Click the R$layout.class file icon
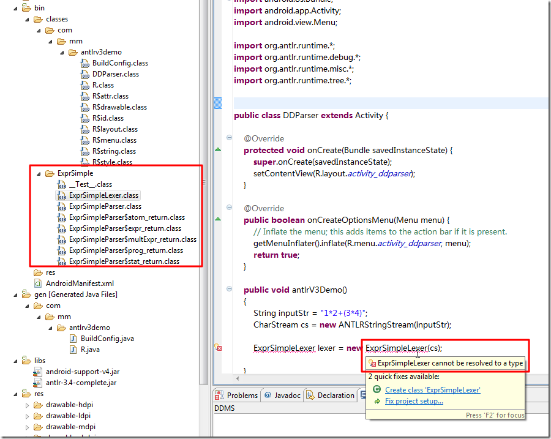This screenshot has height=439, width=551. click(x=85, y=129)
